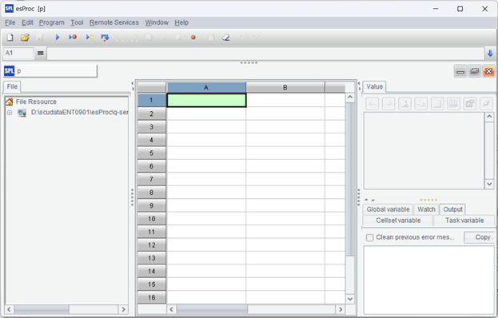Select the File Resource root label
The width and height of the screenshot is (498, 318).
click(36, 101)
